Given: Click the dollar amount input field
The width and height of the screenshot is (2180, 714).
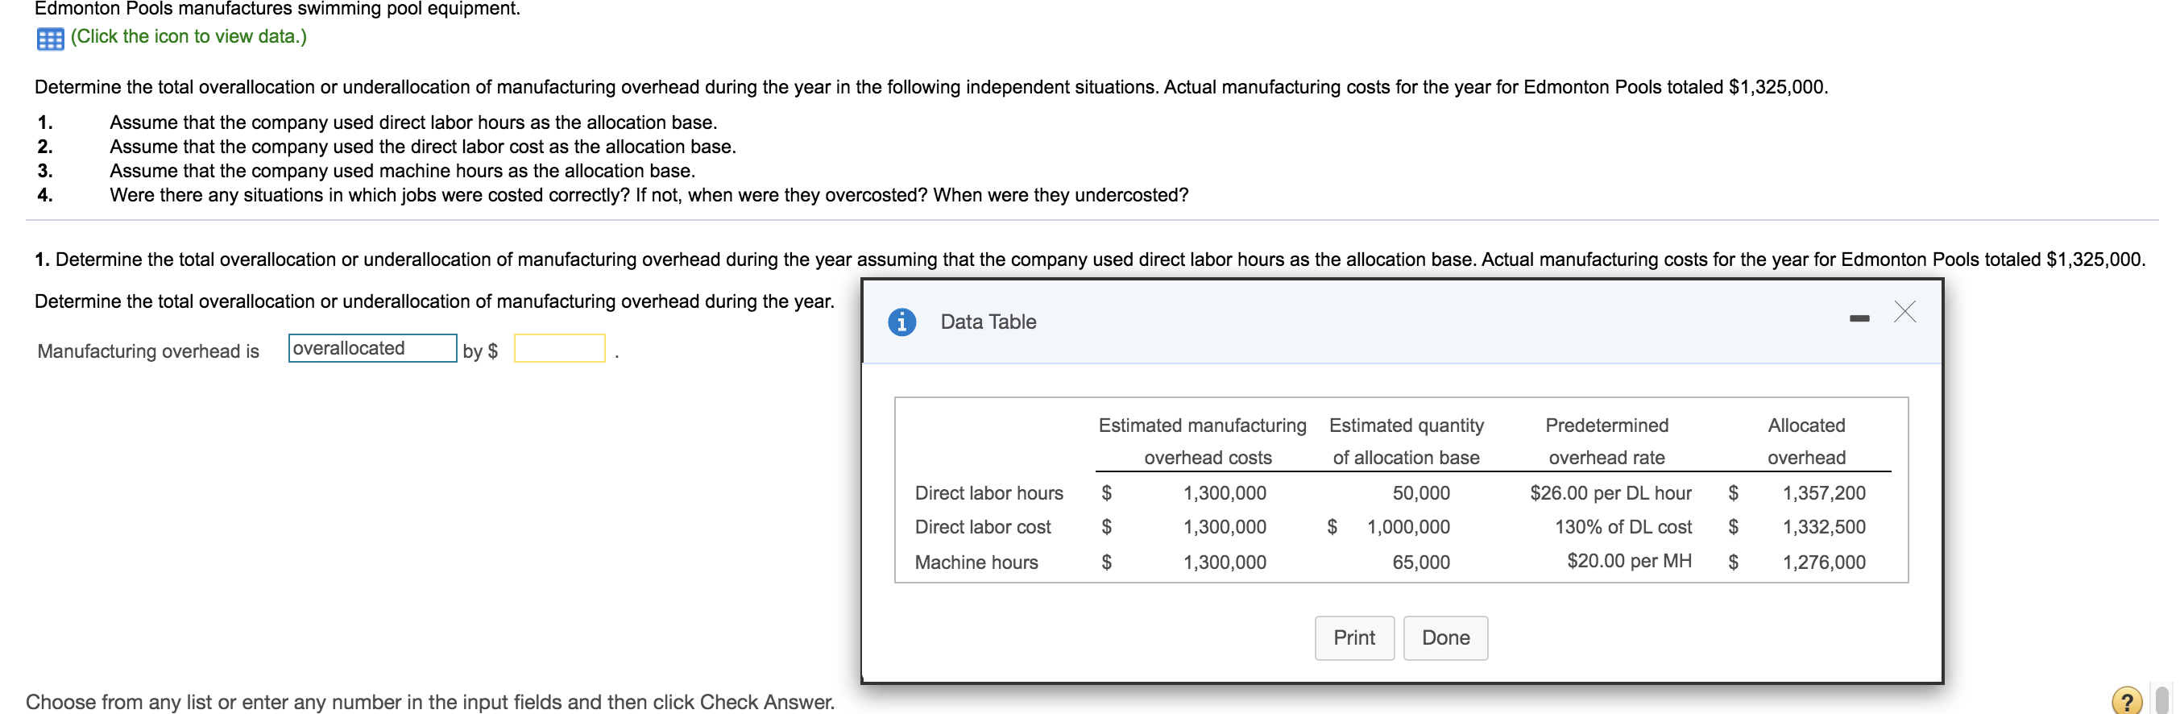Looking at the screenshot, I should point(558,348).
